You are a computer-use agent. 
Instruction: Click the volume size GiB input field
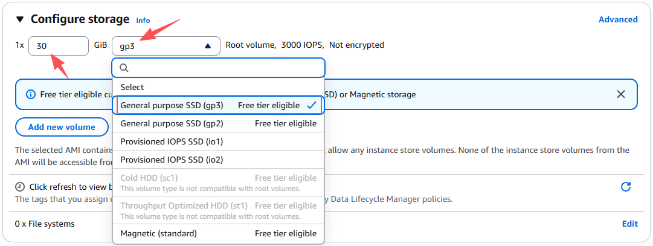point(58,45)
